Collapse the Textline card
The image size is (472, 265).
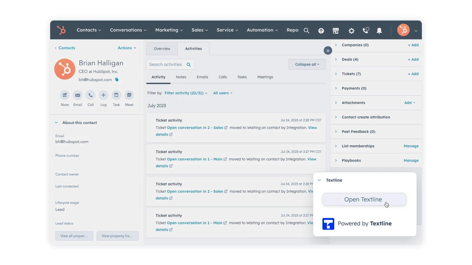319,180
